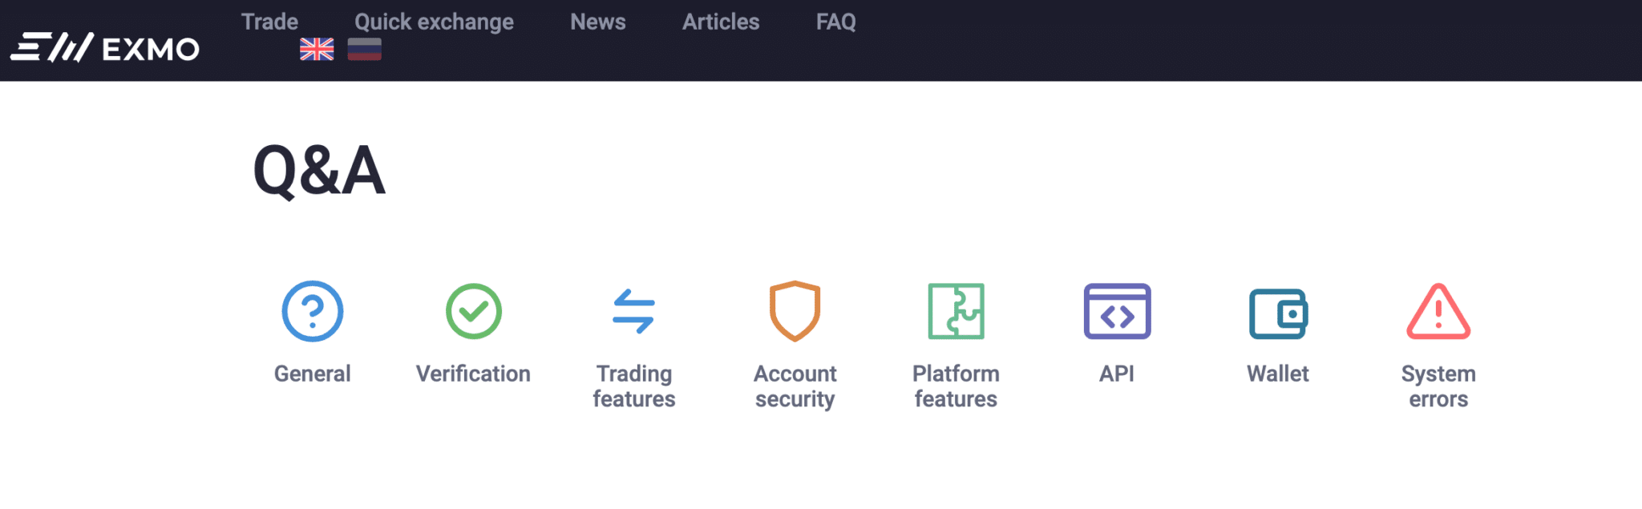
Task: Select the API category label
Action: point(1117,374)
